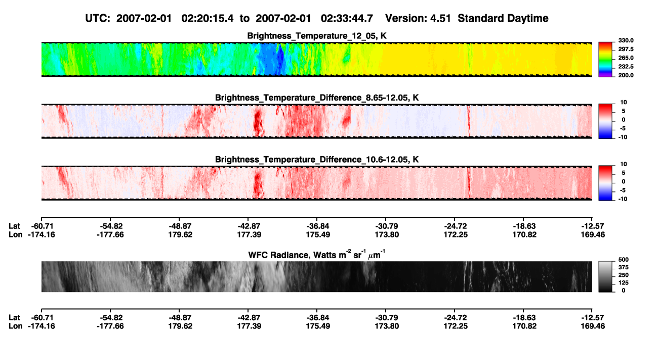
Task: Click the '10' label on 10.6-12.05 color bar
Action: (624, 164)
